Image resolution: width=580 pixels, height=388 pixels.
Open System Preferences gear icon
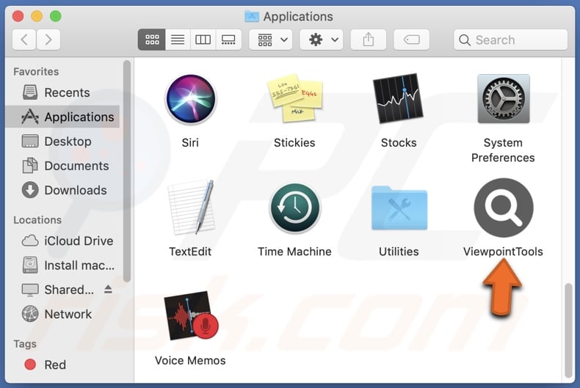504,99
